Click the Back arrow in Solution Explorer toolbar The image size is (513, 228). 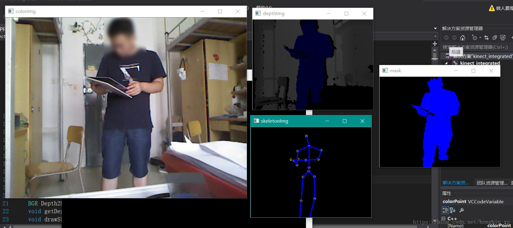tap(446, 38)
